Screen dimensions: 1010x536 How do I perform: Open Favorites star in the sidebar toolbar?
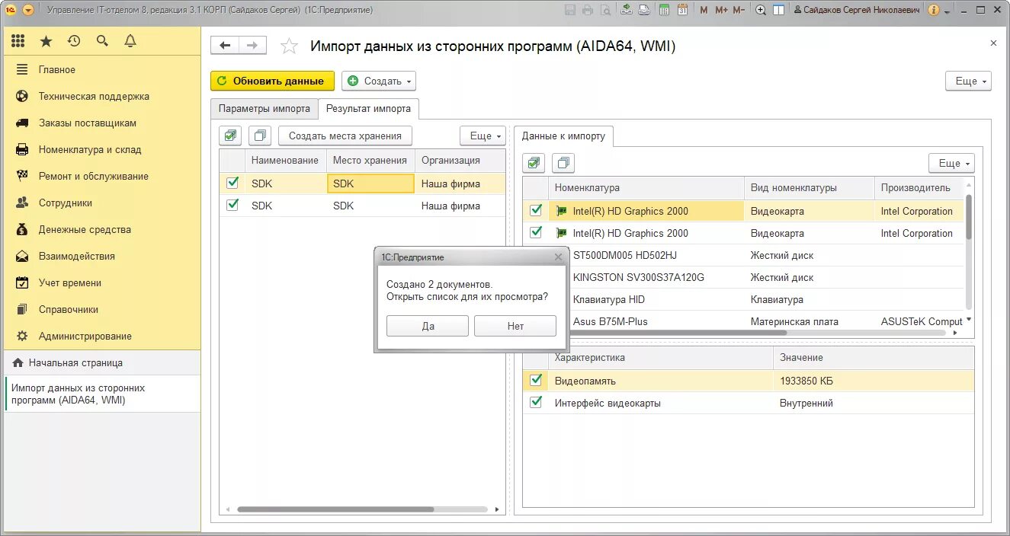click(46, 41)
